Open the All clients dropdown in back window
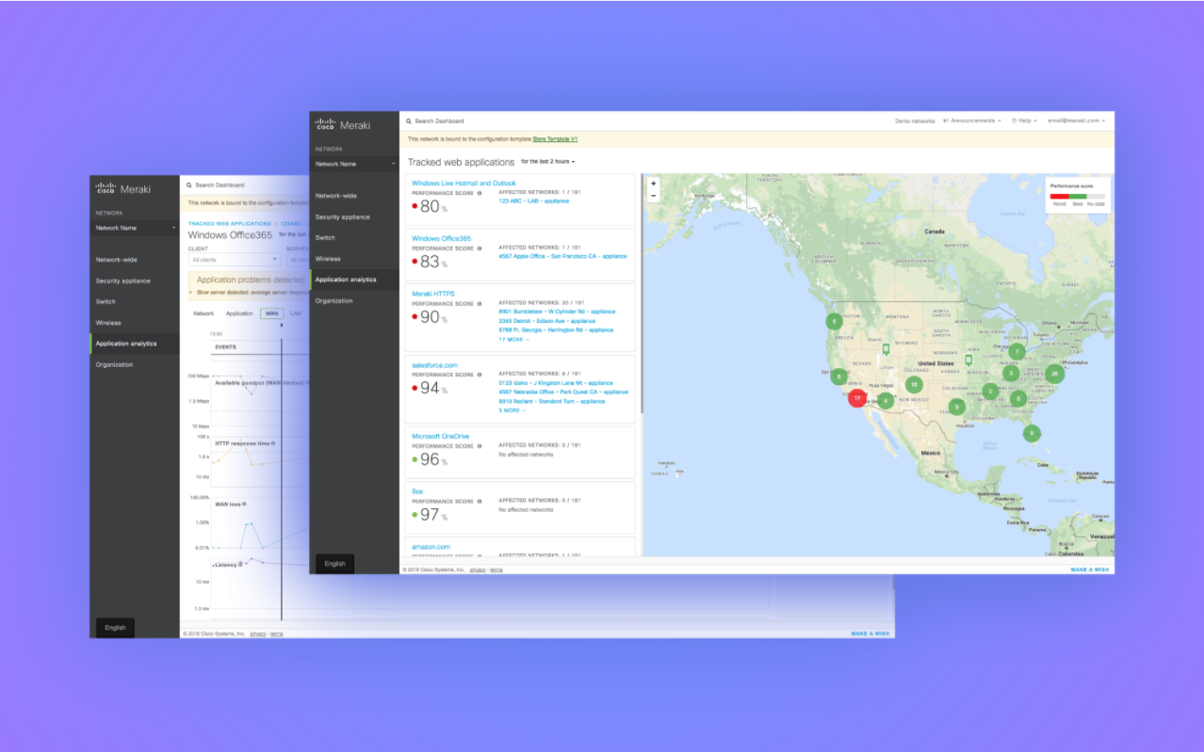1204x752 pixels. (x=235, y=259)
